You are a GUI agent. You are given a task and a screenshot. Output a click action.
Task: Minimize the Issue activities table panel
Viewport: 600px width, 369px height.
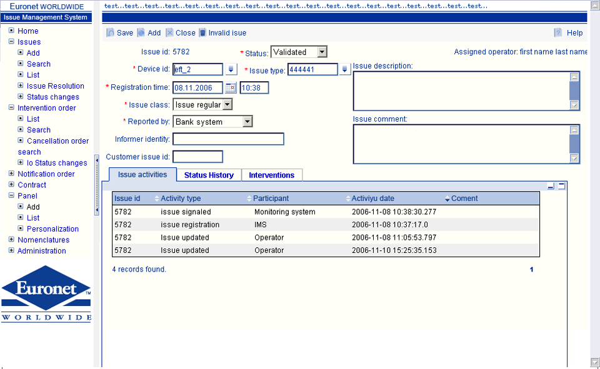click(x=551, y=185)
